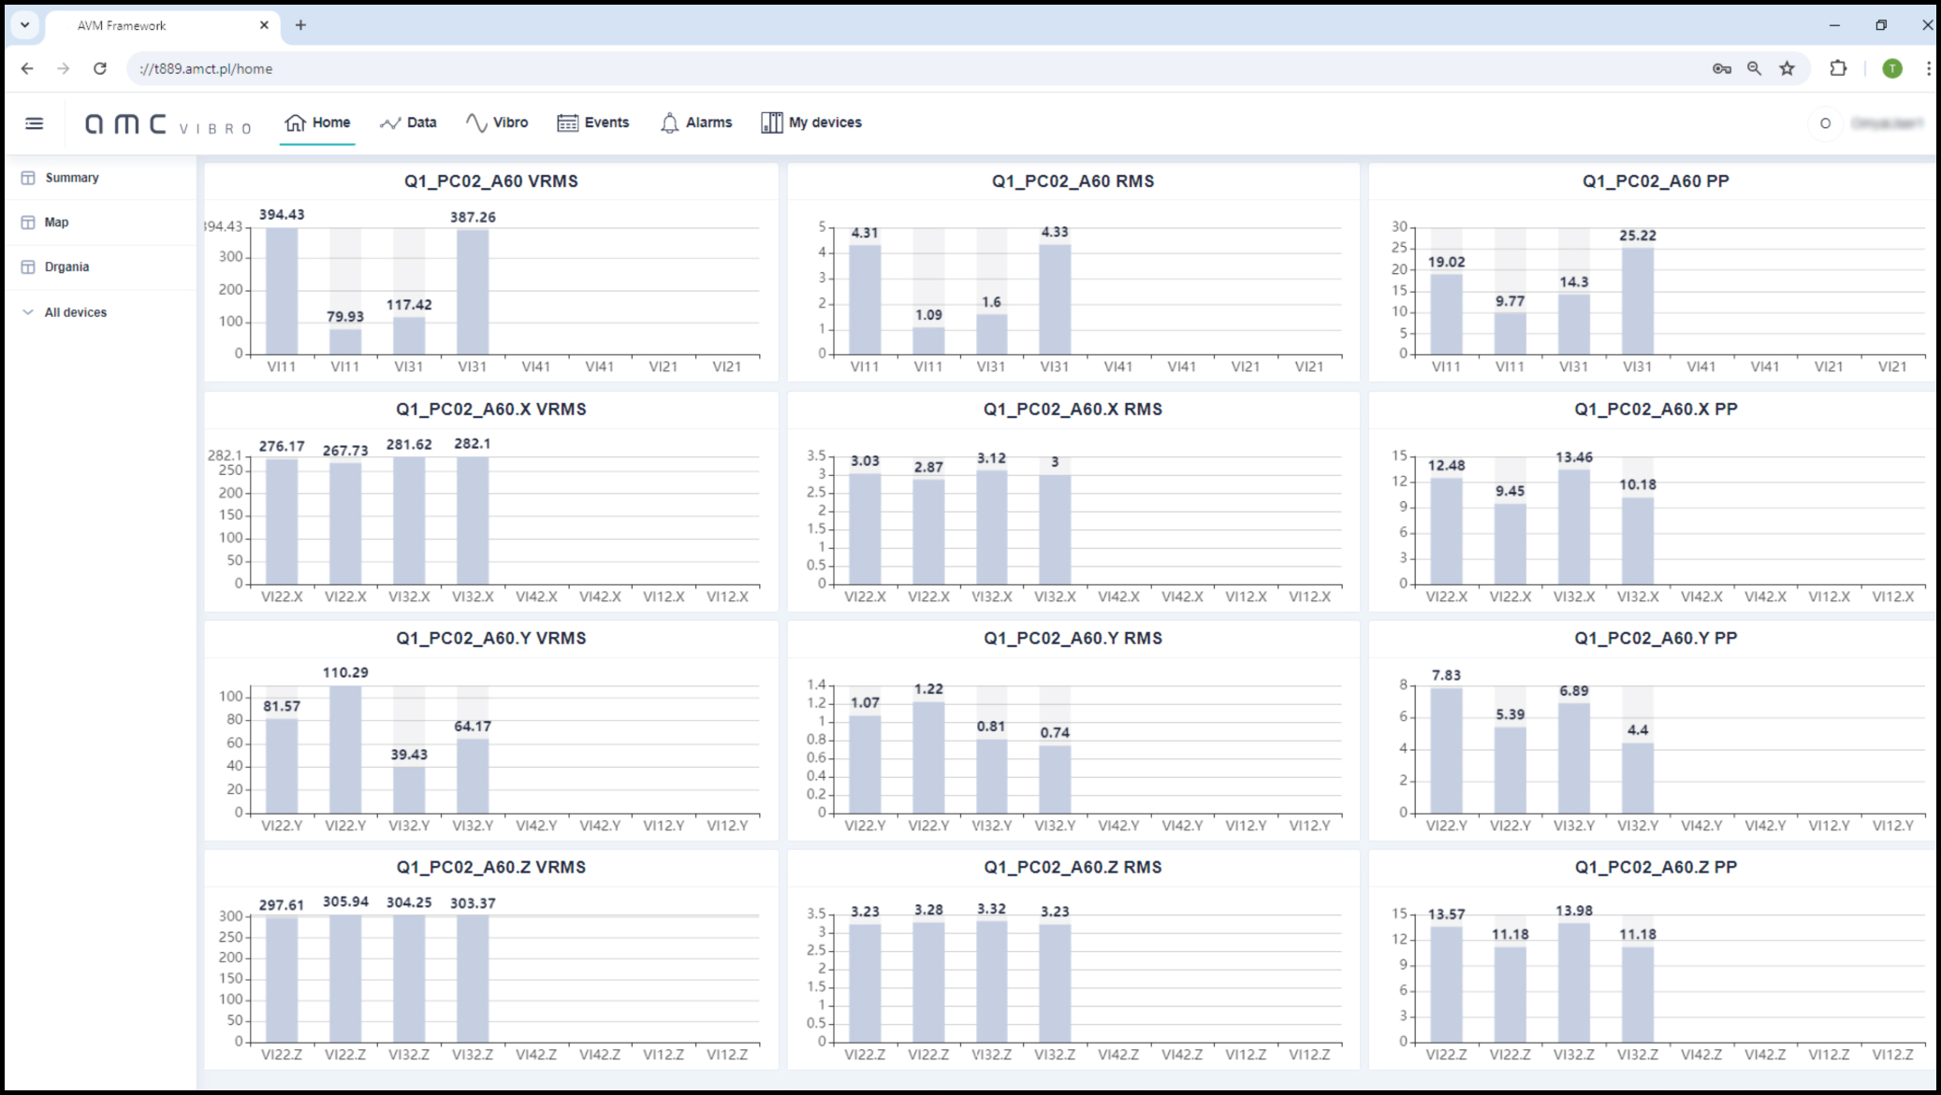The height and width of the screenshot is (1095, 1941).
Task: Open the hamburger sidebar menu
Action: coord(35,123)
